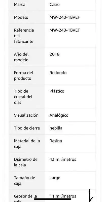Select the Plástico crystal value
Viewport: 105px width, 202px height.
pyautogui.click(x=57, y=91)
